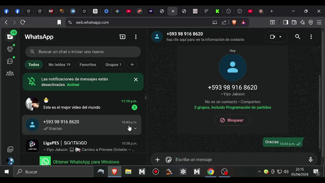Click the large contact profile picture
The image size is (325, 183).
point(233,67)
